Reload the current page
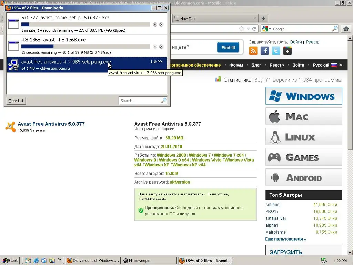The width and height of the screenshot is (353, 265). point(254,29)
